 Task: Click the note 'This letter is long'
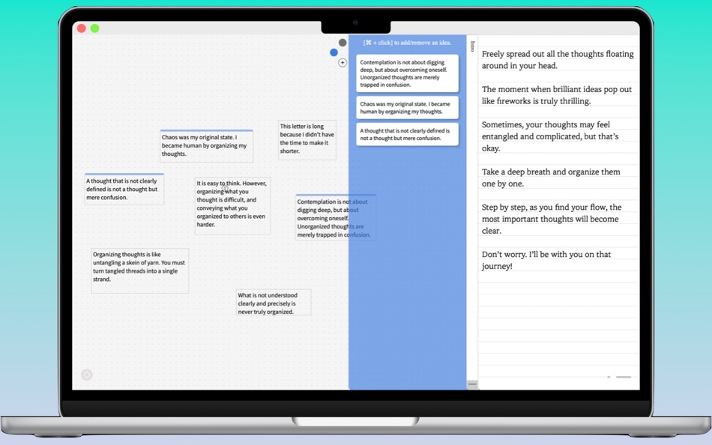point(307,139)
